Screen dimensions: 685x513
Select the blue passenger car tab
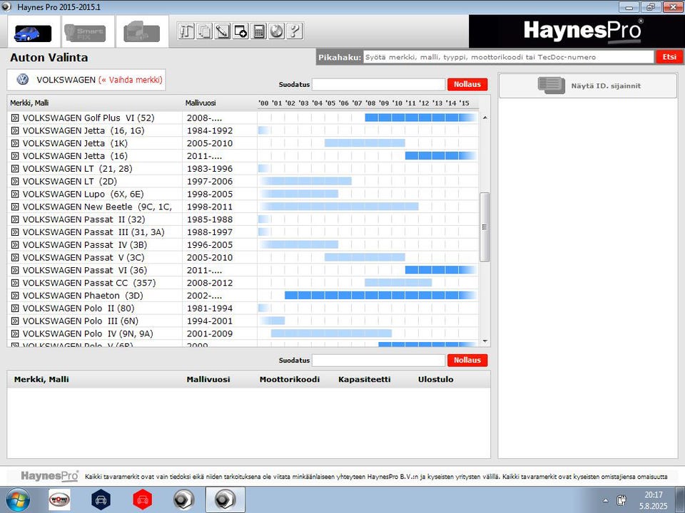[33, 33]
